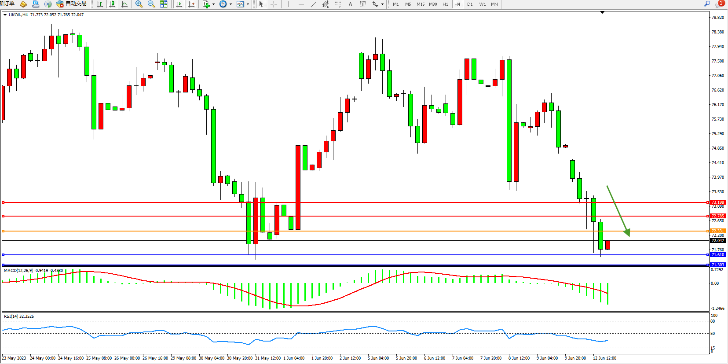Screen dimensions: 728x364
Task: Expand the chart templates dropdown arrow
Action: point(248,4)
